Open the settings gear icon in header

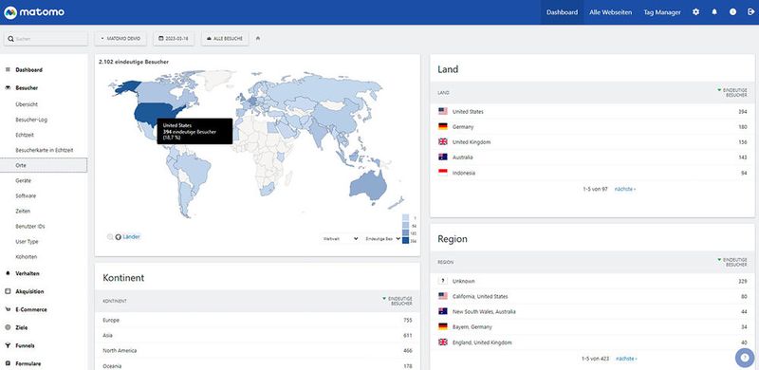695,12
